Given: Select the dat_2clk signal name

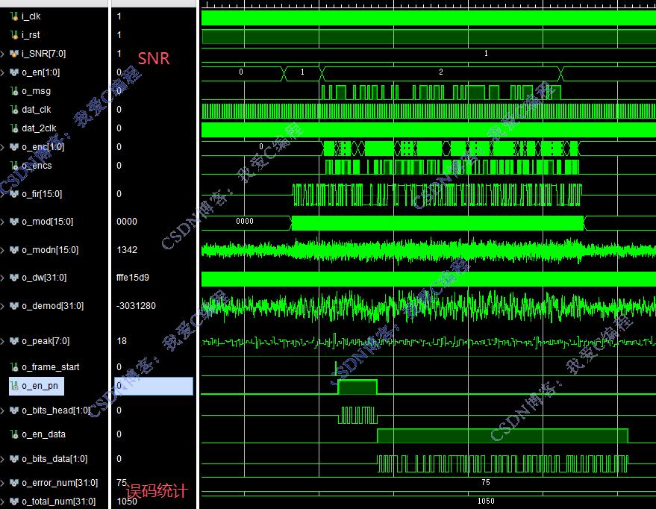Looking at the screenshot, I should (x=39, y=128).
